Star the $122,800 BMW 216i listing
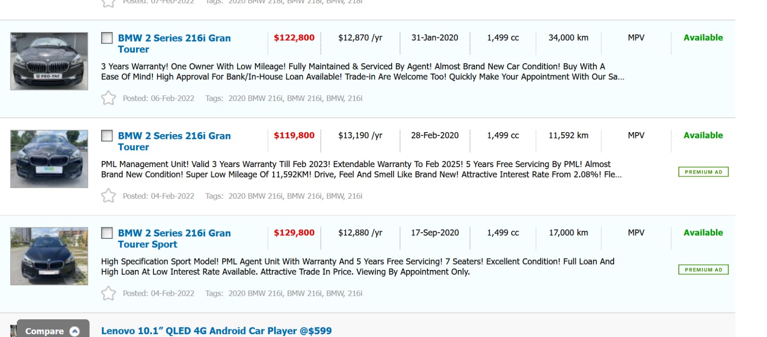The image size is (767, 337). coord(108,98)
